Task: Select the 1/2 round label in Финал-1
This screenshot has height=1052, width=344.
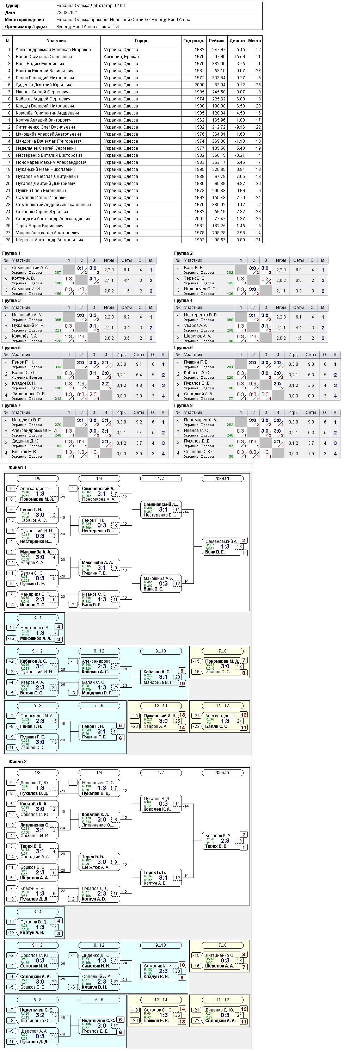Action: tap(161, 478)
